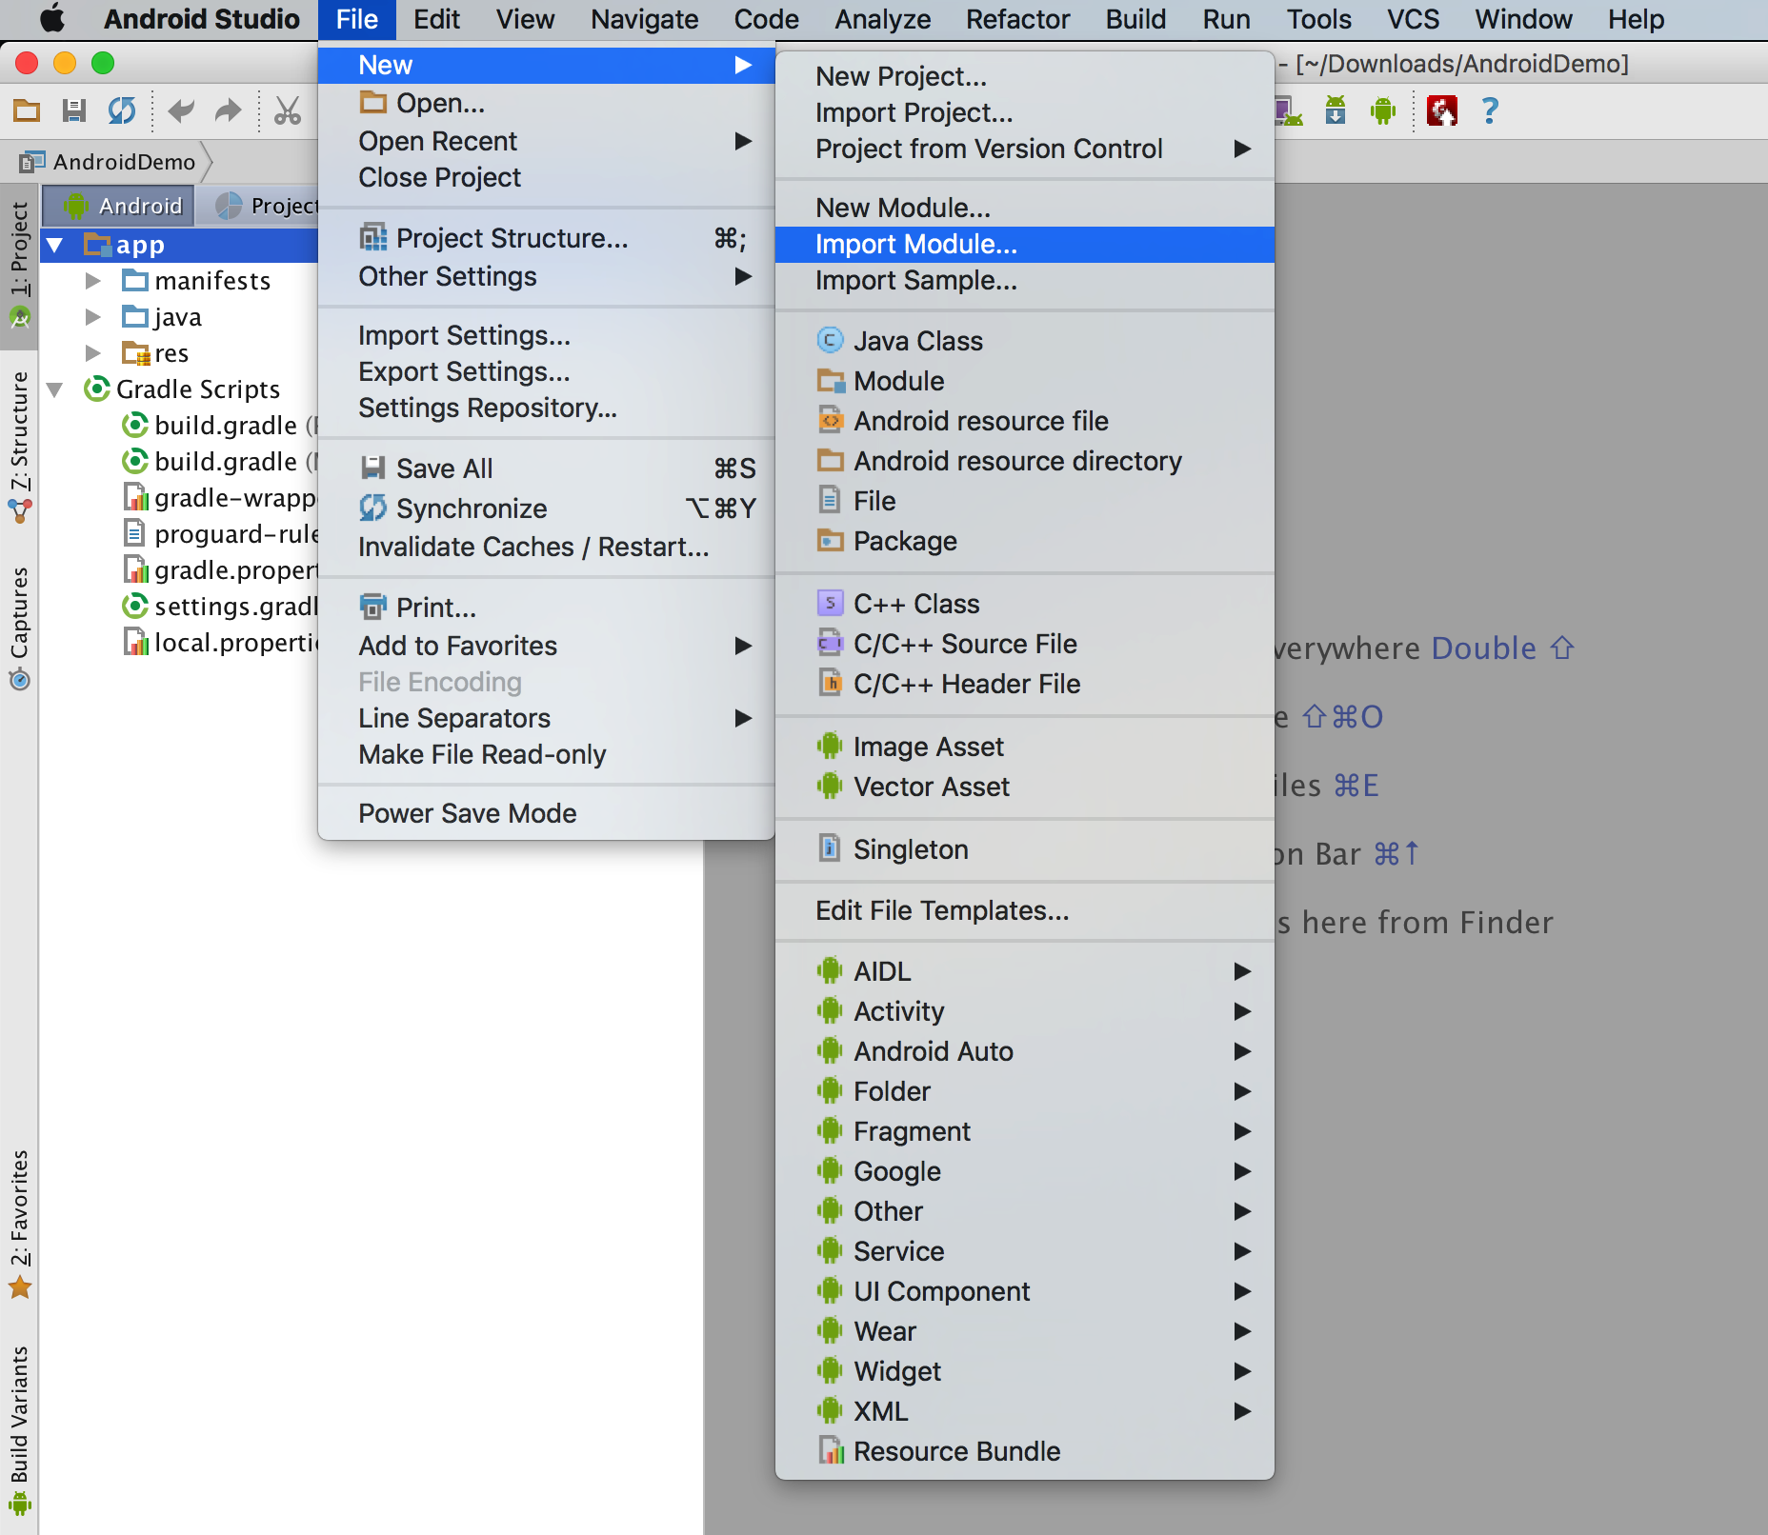This screenshot has width=1768, height=1535.
Task: Click the Synchronize toolbar icon
Action: 122,111
